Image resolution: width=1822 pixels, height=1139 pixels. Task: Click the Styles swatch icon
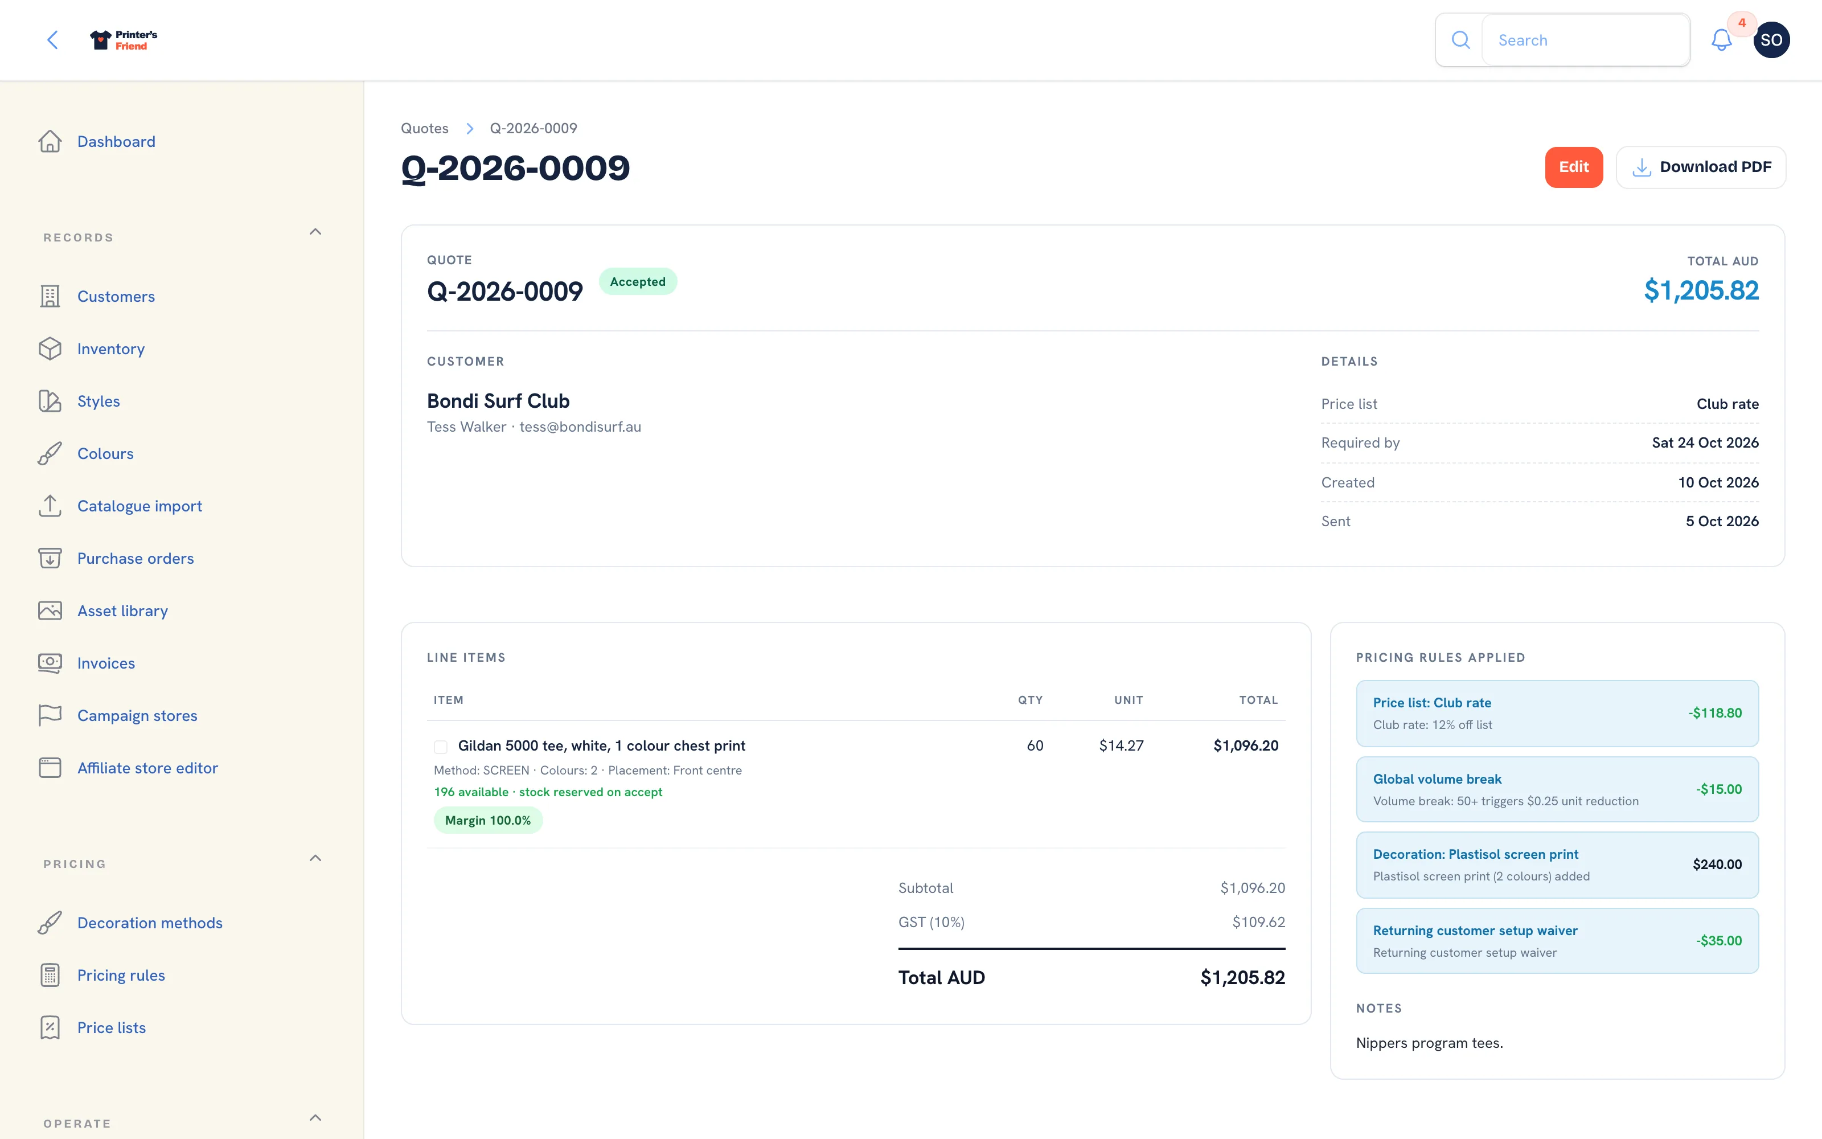pyautogui.click(x=50, y=401)
